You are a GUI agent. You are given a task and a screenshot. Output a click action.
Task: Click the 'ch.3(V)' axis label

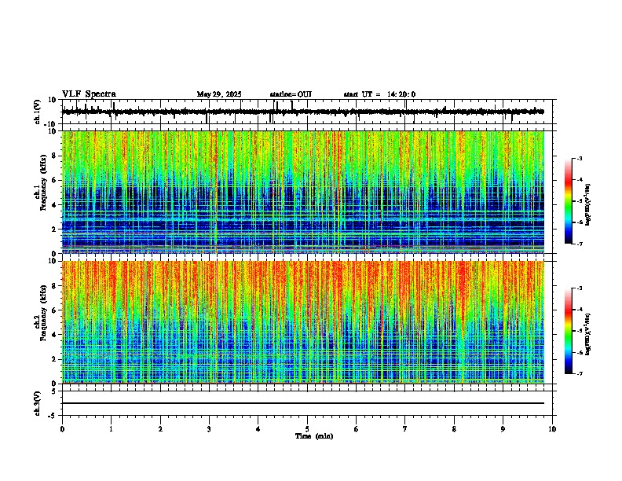pyautogui.click(x=38, y=403)
